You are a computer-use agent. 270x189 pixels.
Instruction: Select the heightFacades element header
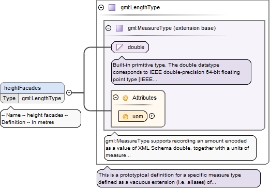(x=33, y=88)
